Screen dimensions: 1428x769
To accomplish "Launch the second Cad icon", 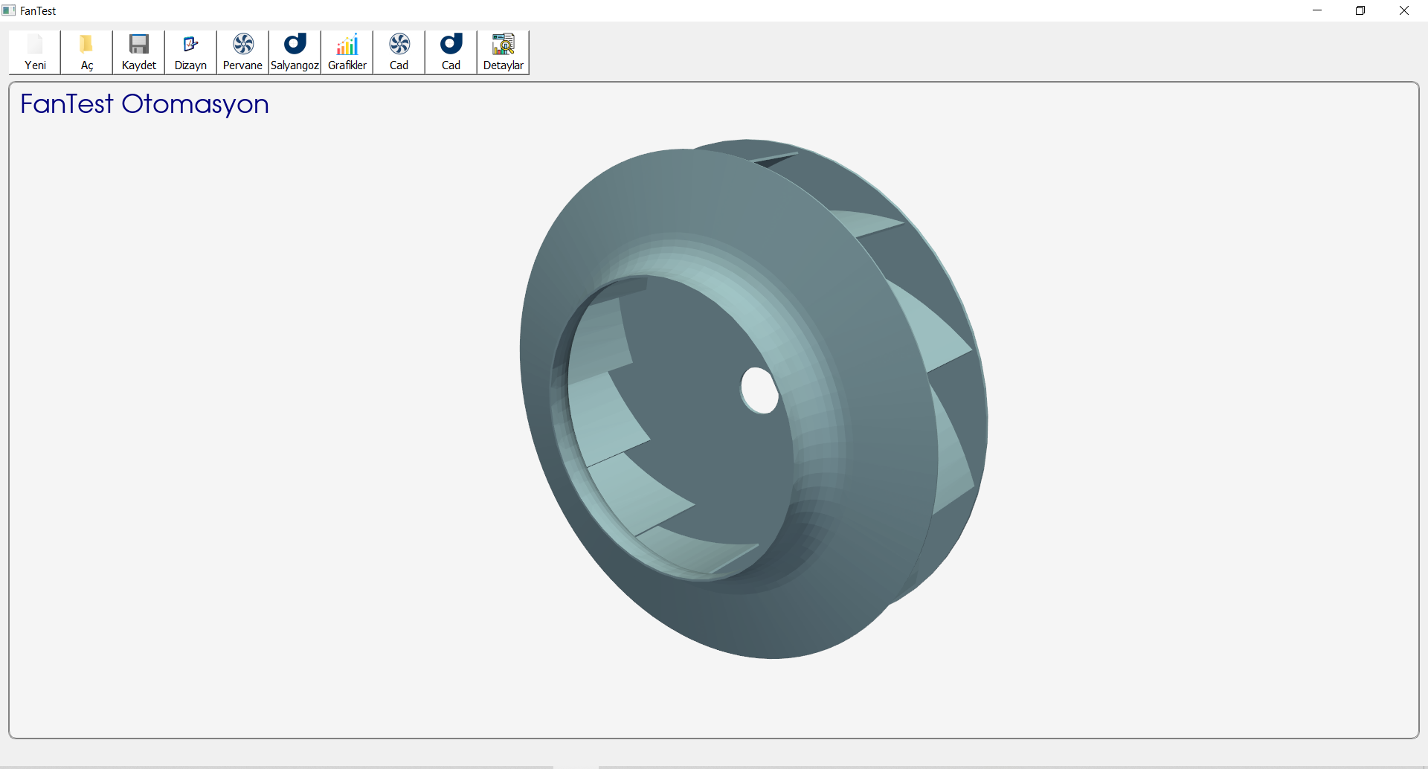I will (x=450, y=51).
